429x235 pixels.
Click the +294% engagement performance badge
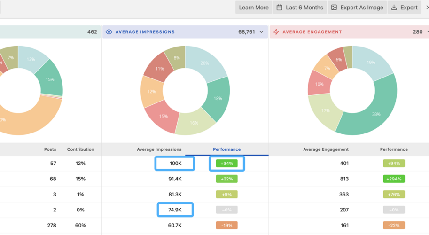394,179
